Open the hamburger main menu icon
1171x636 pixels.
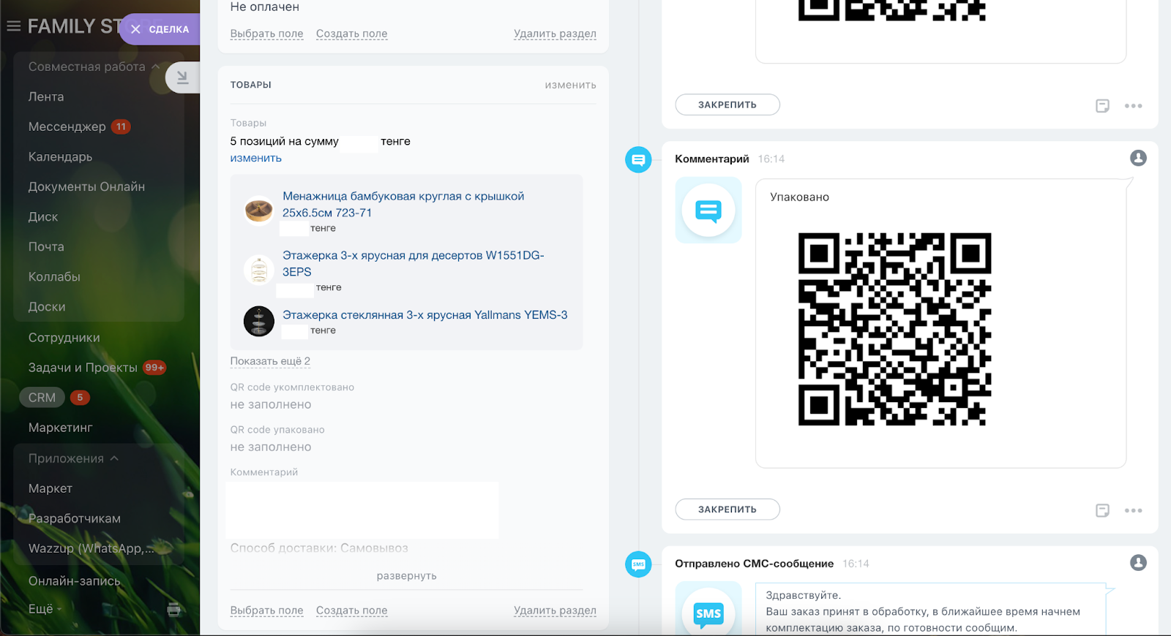(x=13, y=26)
